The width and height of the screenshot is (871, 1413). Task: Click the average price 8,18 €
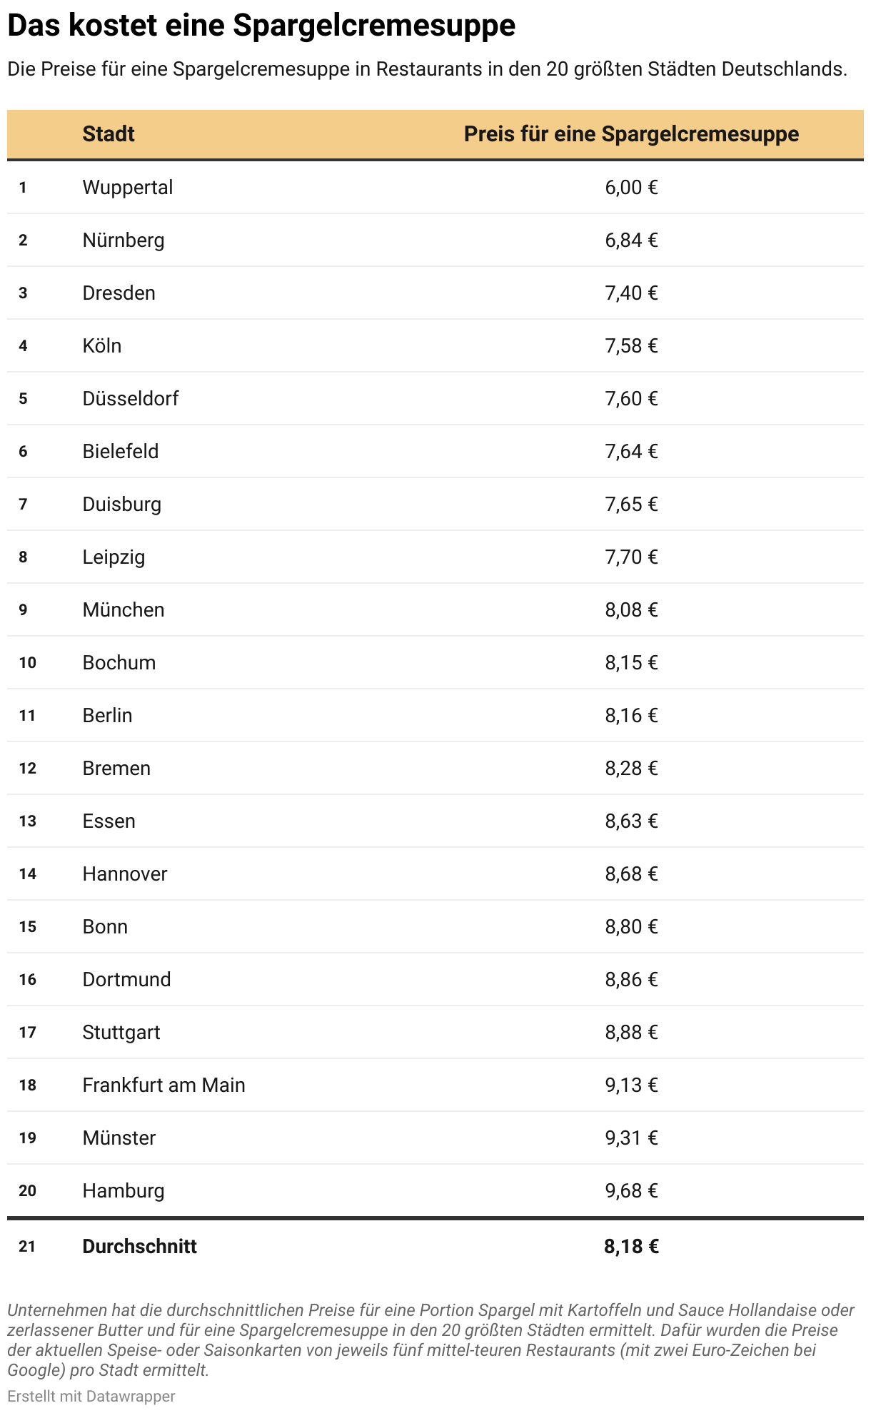click(631, 1247)
